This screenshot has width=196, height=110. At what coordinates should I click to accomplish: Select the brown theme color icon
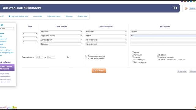pyautogui.click(x=185, y=2)
